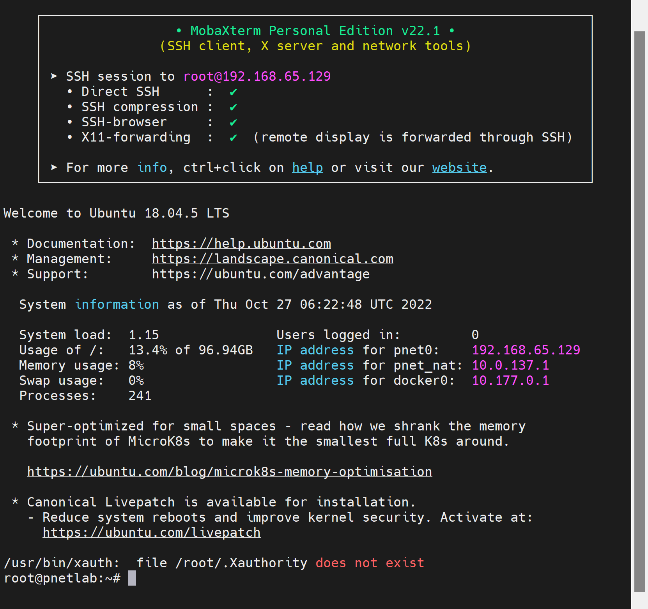Screen dimensions: 648x609
Task: Open the microk8s-memory-optimisation blog link
Action: [230, 472]
